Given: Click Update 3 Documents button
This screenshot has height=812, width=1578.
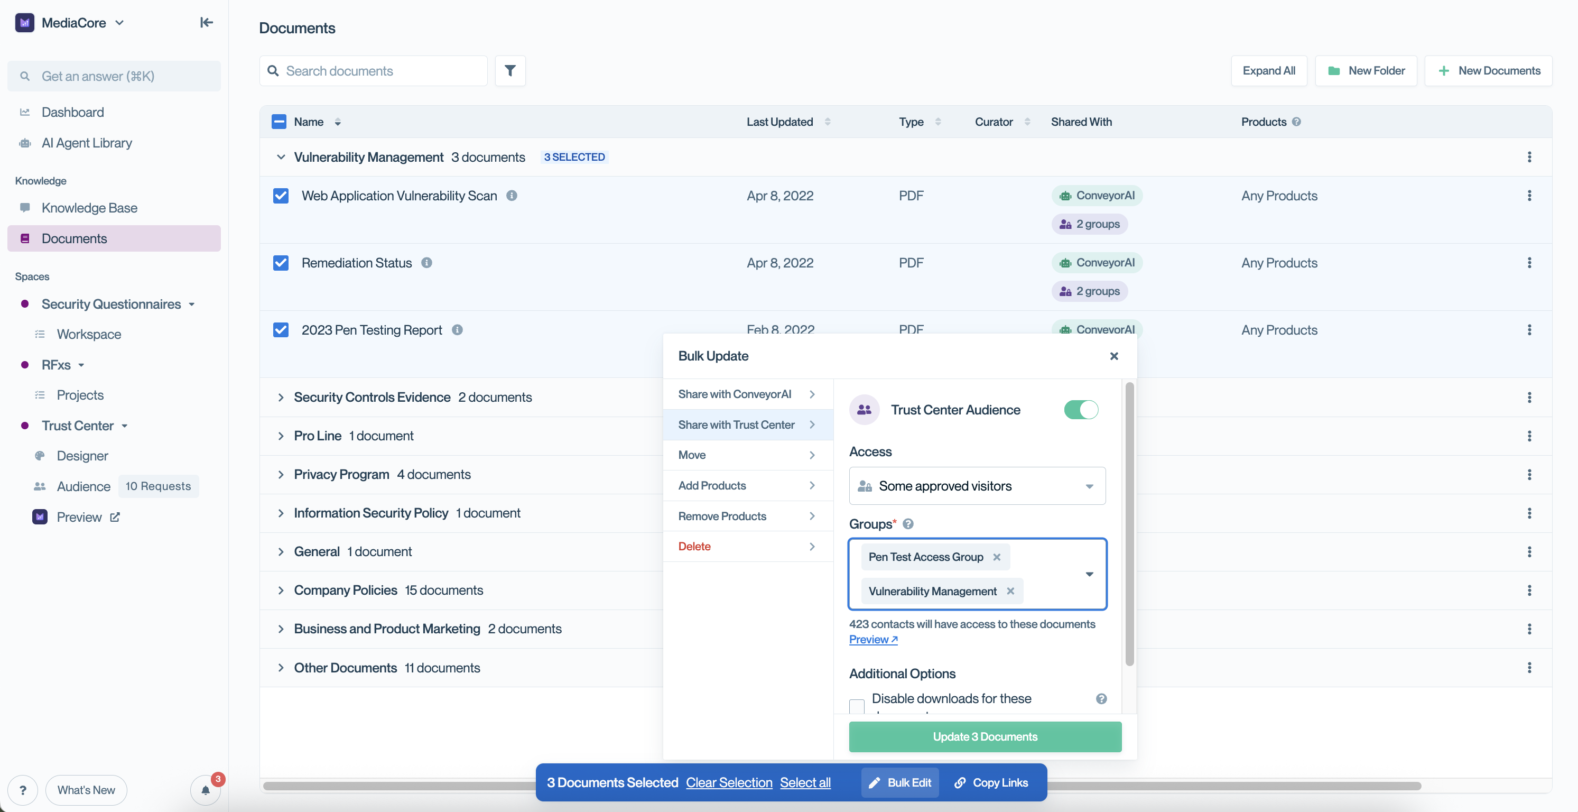Looking at the screenshot, I should tap(985, 736).
